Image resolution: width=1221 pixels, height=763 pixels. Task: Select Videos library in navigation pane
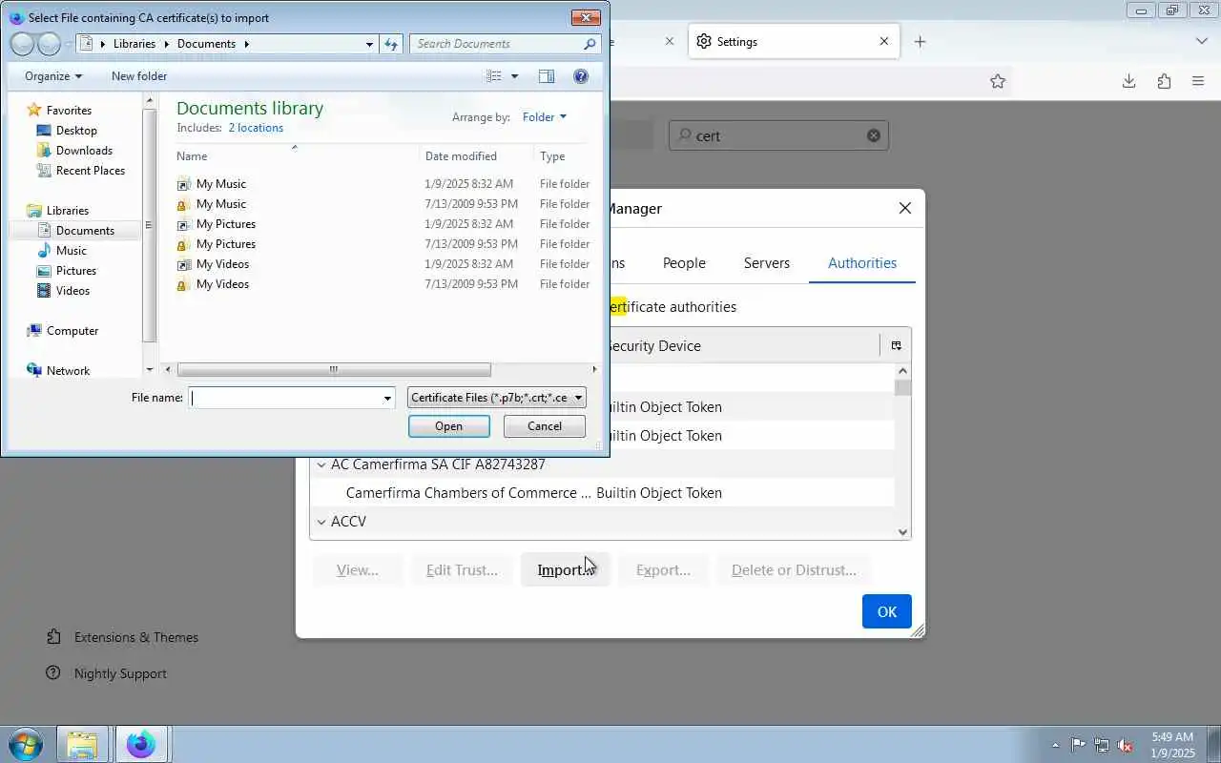pos(72,291)
